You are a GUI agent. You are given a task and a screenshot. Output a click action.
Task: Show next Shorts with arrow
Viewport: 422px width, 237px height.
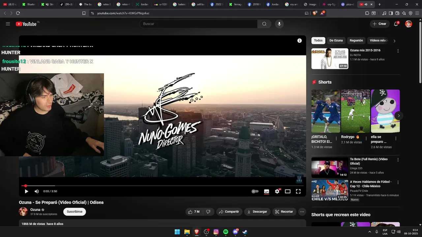tap(399, 116)
